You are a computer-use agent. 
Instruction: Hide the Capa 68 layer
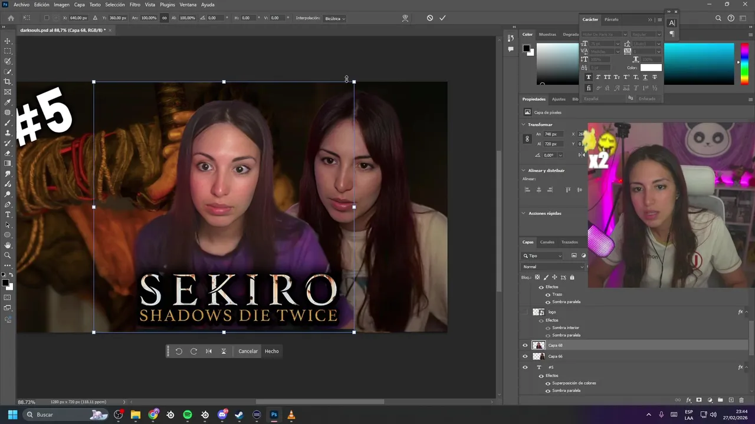[525, 346]
